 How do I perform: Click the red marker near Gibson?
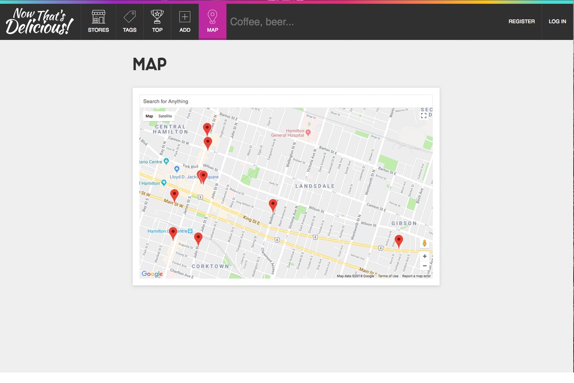[398, 241]
